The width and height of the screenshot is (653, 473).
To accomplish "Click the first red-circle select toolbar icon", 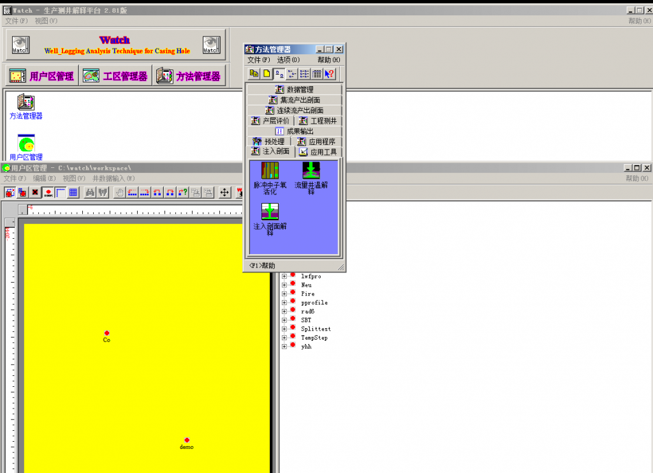I will pos(10,192).
